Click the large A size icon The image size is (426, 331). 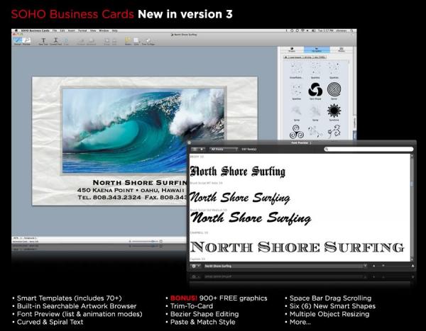click(x=413, y=267)
